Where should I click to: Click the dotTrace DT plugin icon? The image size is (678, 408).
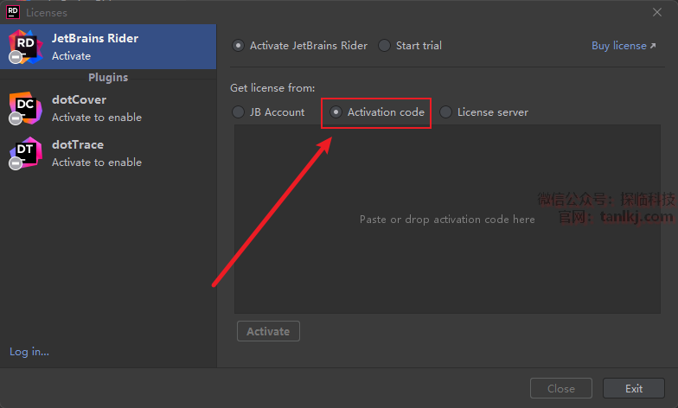pos(25,153)
